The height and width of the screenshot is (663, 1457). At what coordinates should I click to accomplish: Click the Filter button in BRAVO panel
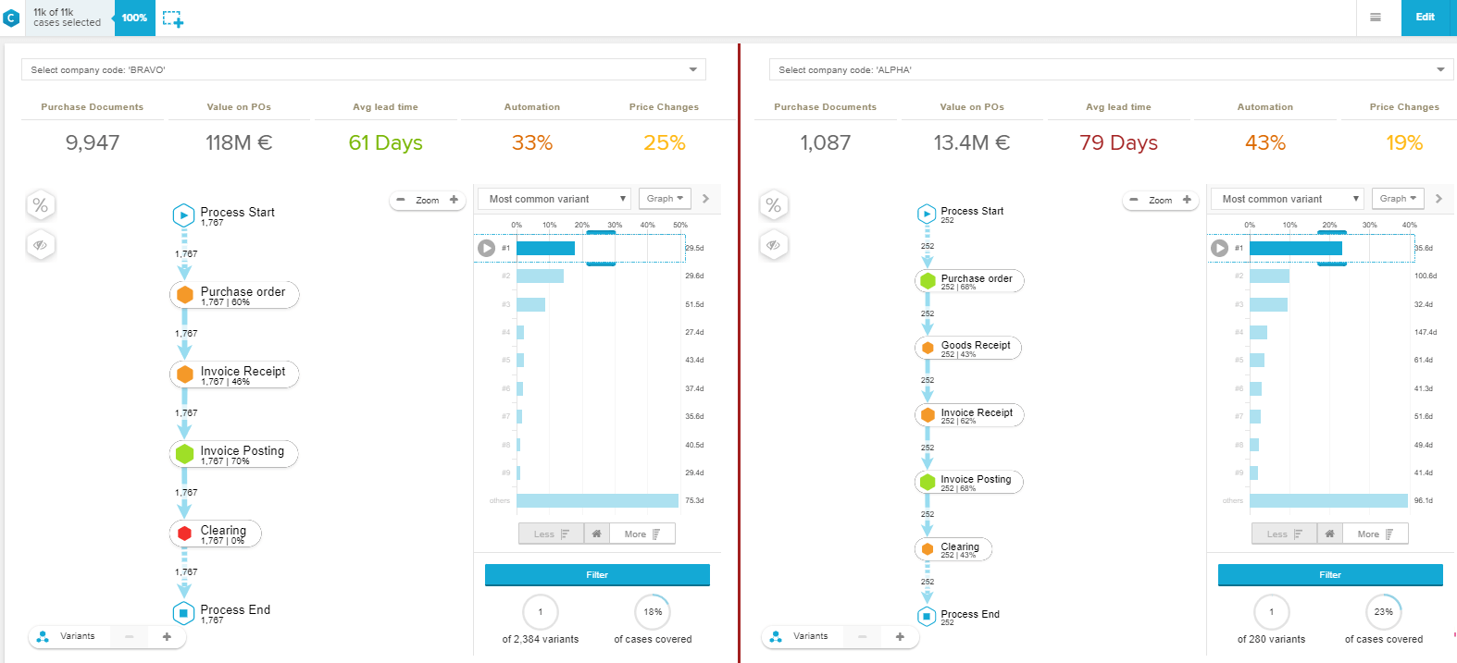pyautogui.click(x=597, y=575)
